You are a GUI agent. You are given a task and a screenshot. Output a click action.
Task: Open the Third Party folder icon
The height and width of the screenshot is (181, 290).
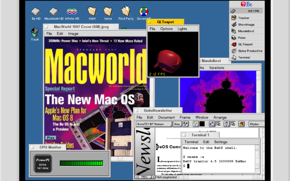[126, 11]
